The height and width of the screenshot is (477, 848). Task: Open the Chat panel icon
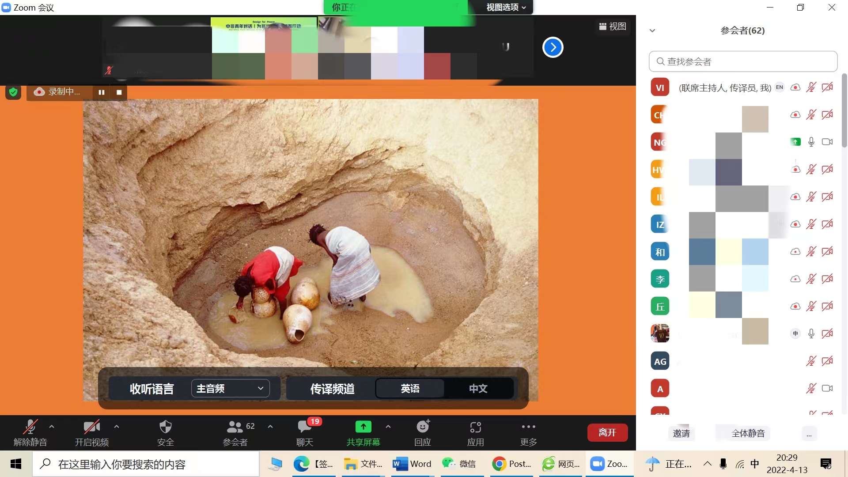[304, 427]
